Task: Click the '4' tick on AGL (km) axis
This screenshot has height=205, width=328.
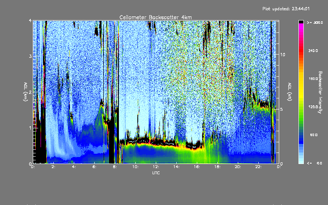Action: pos(30,20)
